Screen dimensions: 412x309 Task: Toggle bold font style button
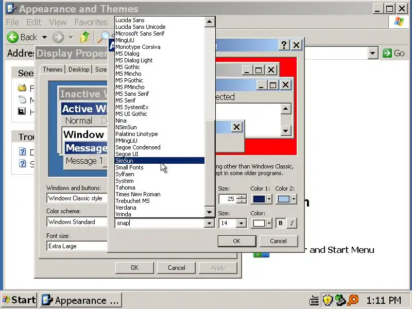tap(280, 223)
